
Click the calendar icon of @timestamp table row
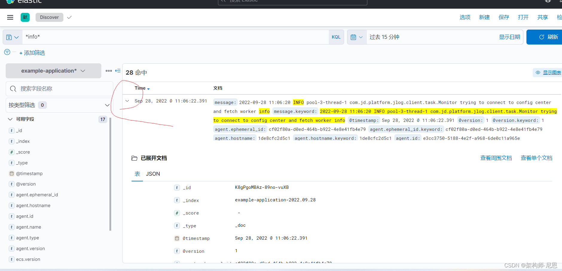click(177, 238)
